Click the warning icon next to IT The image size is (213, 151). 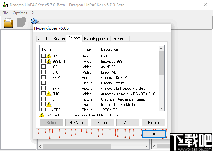49,105
